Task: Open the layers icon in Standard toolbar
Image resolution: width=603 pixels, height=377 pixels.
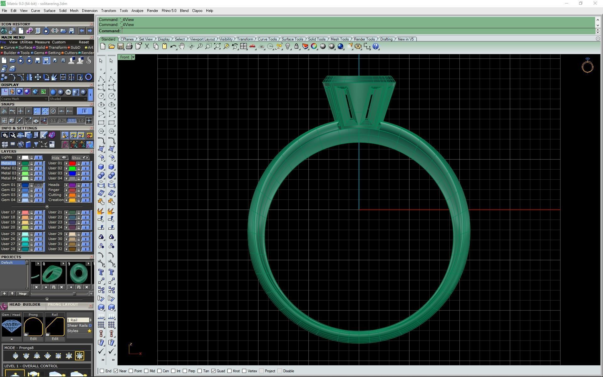Action: 305,46
